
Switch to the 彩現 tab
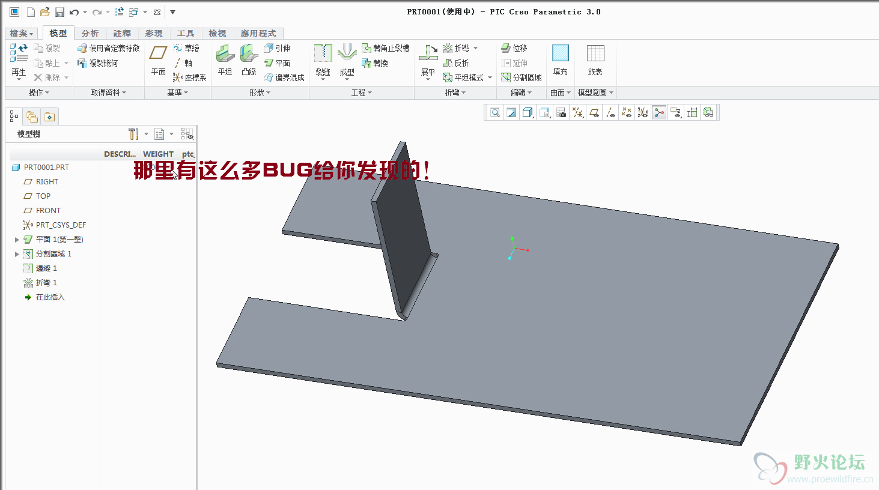[154, 34]
